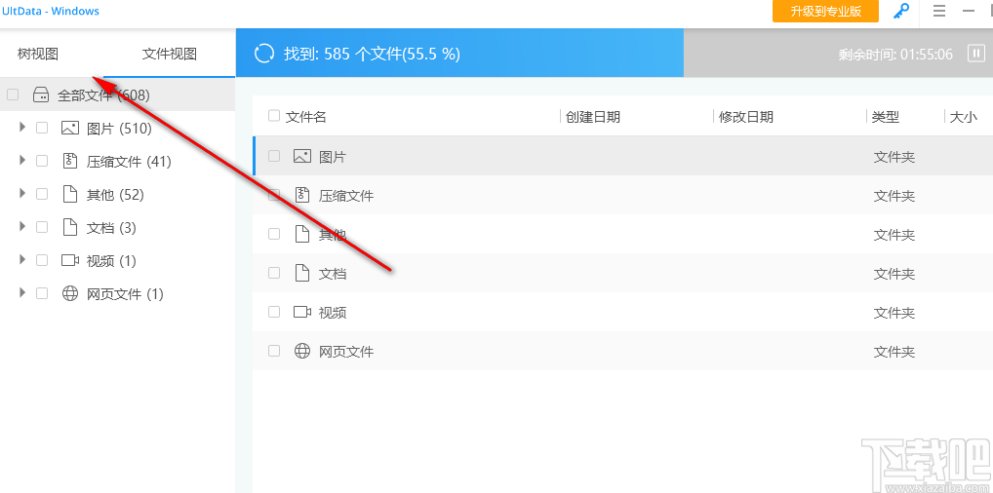Click the archive icon in tree 压缩文件 (41)
Viewport: 993px width, 493px height.
pos(69,161)
